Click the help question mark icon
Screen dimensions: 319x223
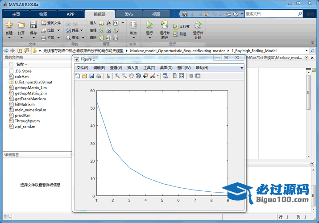coord(236,14)
